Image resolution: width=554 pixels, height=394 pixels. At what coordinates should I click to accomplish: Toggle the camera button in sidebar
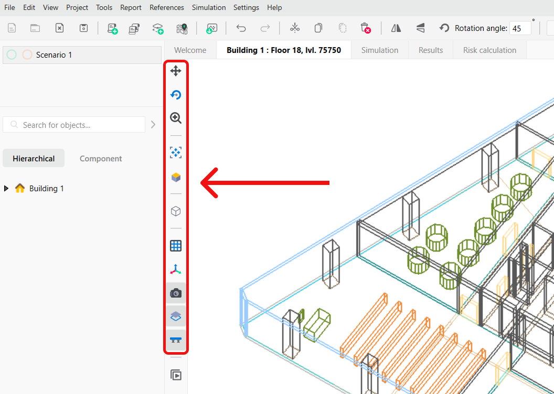[x=176, y=293]
